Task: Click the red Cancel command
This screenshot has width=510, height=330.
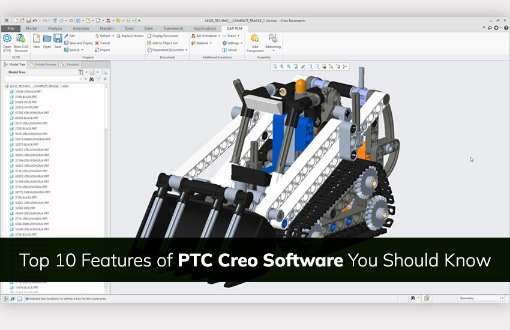Action: [x=102, y=43]
